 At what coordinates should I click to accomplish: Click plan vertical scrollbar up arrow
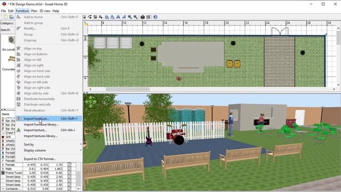338,28
